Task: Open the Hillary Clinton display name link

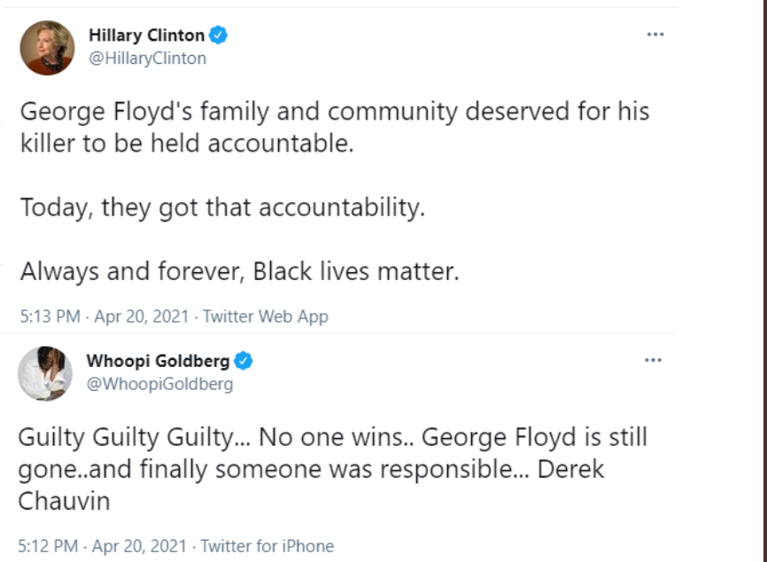Action: tap(147, 35)
